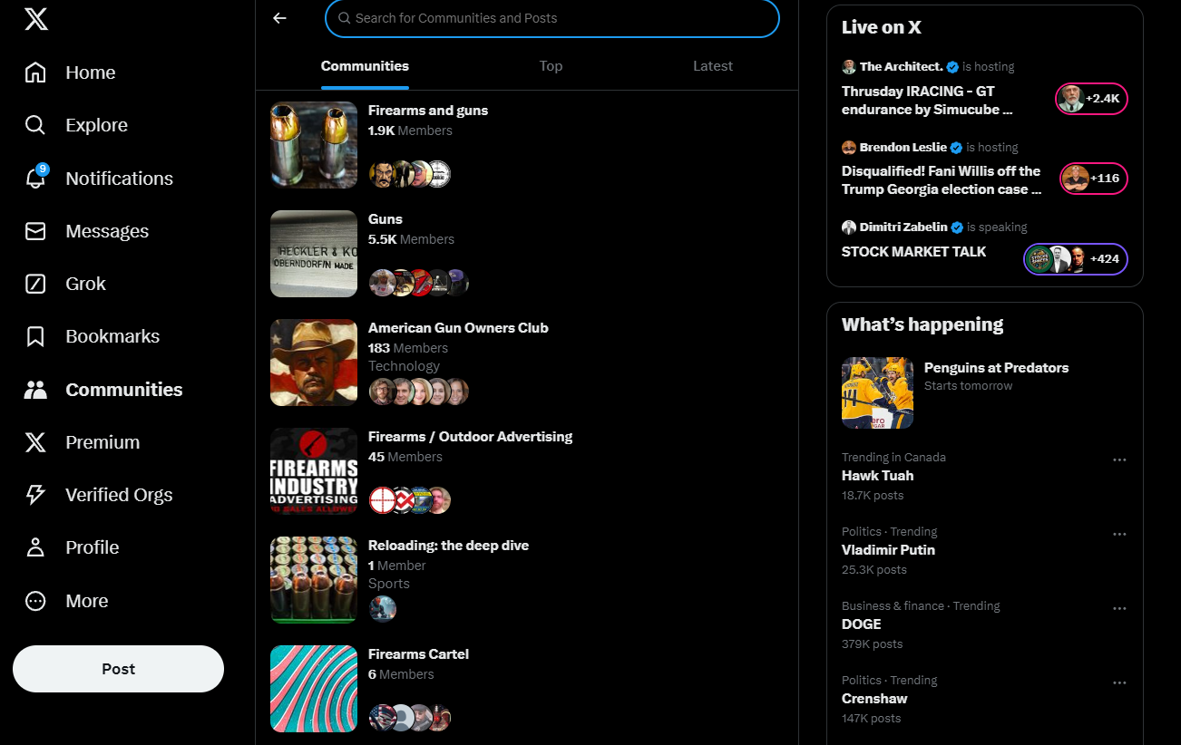Open Bookmarks icon in sidebar
The height and width of the screenshot is (745, 1181).
click(x=35, y=336)
